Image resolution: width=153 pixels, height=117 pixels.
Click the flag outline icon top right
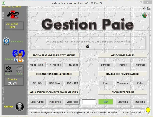[148, 9]
